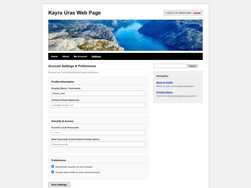Click 'Return to user control panel dashboard' text
Viewport: 251px width, 188px height.
pos(175,86)
